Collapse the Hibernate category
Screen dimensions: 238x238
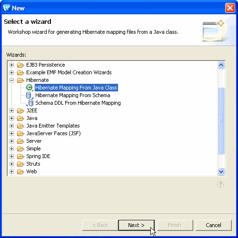tap(11, 80)
